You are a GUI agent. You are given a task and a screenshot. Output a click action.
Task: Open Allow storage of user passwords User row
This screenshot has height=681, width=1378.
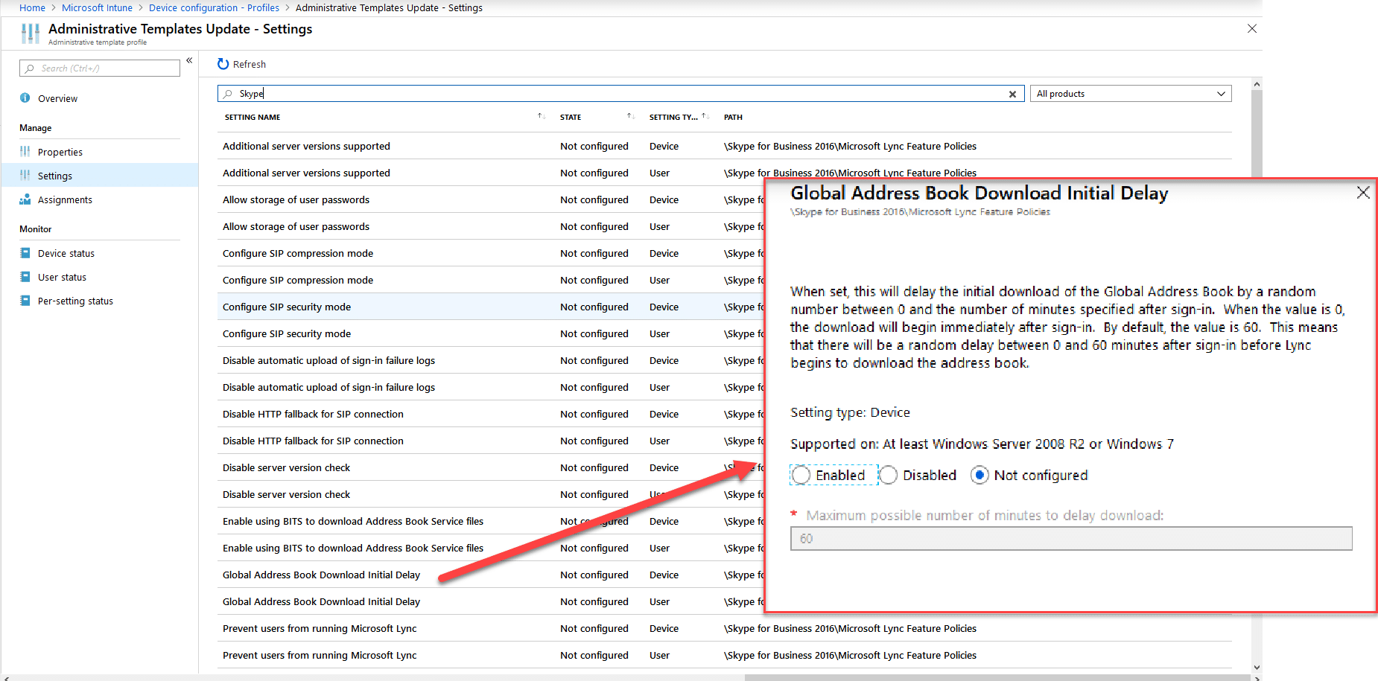(x=491, y=226)
